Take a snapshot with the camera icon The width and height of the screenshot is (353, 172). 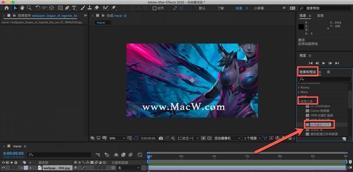pyautogui.click(x=161, y=138)
